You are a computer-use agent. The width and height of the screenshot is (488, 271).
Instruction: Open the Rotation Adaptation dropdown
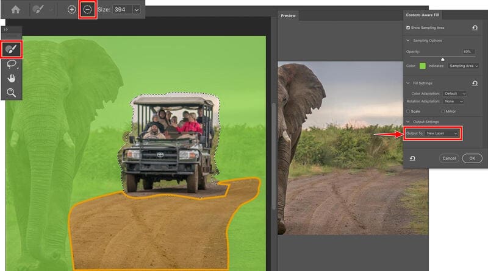[453, 101]
